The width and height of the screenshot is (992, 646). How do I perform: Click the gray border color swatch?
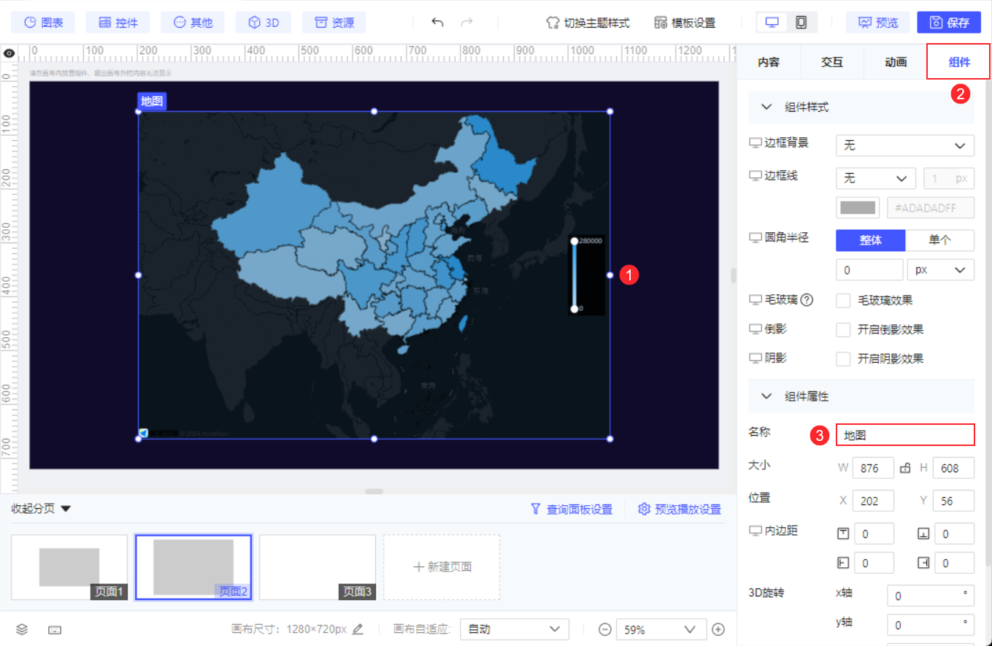[x=858, y=207]
